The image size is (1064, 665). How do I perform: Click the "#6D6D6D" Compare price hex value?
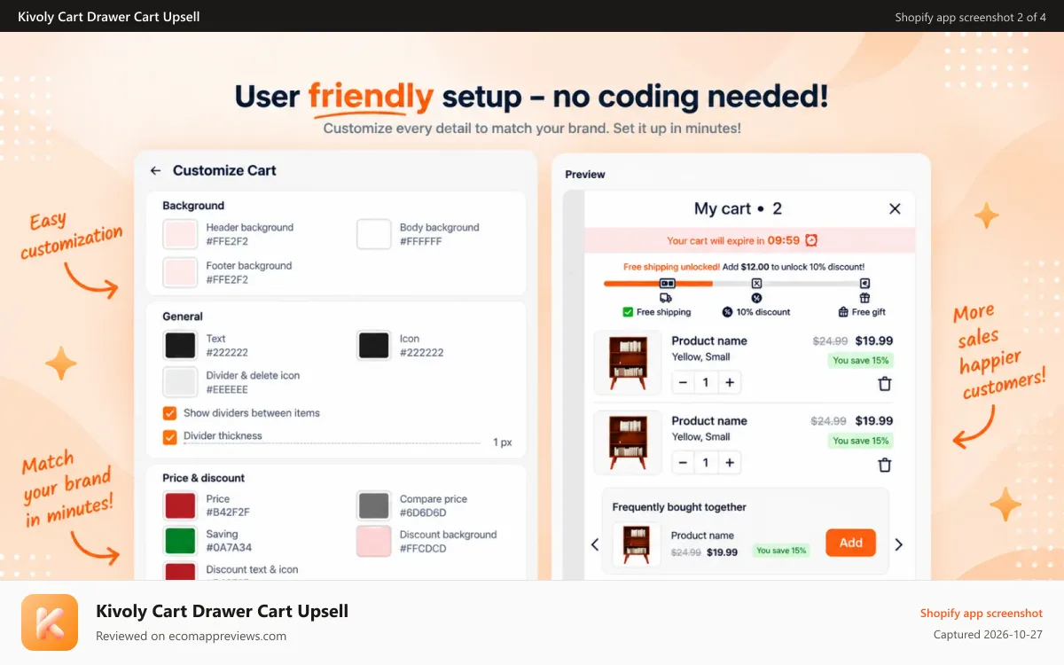pos(423,512)
